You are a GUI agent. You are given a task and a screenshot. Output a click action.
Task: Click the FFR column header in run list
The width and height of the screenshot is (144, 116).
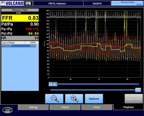tap(30, 43)
